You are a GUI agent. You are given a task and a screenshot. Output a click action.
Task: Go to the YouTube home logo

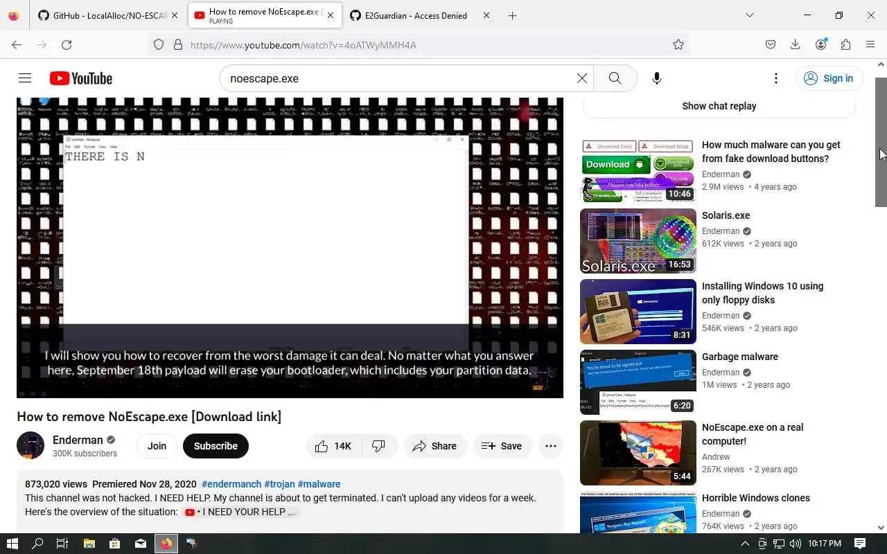pyautogui.click(x=81, y=78)
